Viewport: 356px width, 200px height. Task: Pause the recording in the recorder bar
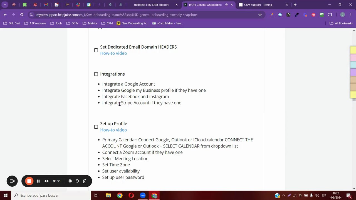click(38, 181)
